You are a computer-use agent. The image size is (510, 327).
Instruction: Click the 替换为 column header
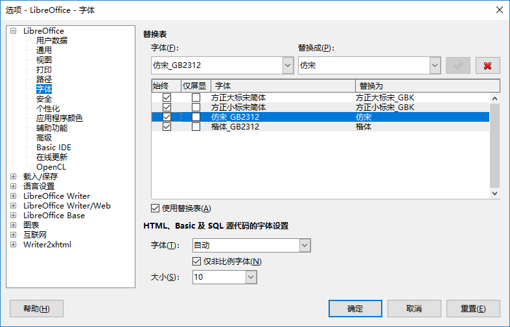tap(427, 85)
